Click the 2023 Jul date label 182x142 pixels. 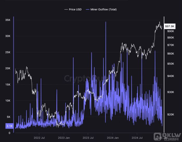pyautogui.click(x=88, y=138)
